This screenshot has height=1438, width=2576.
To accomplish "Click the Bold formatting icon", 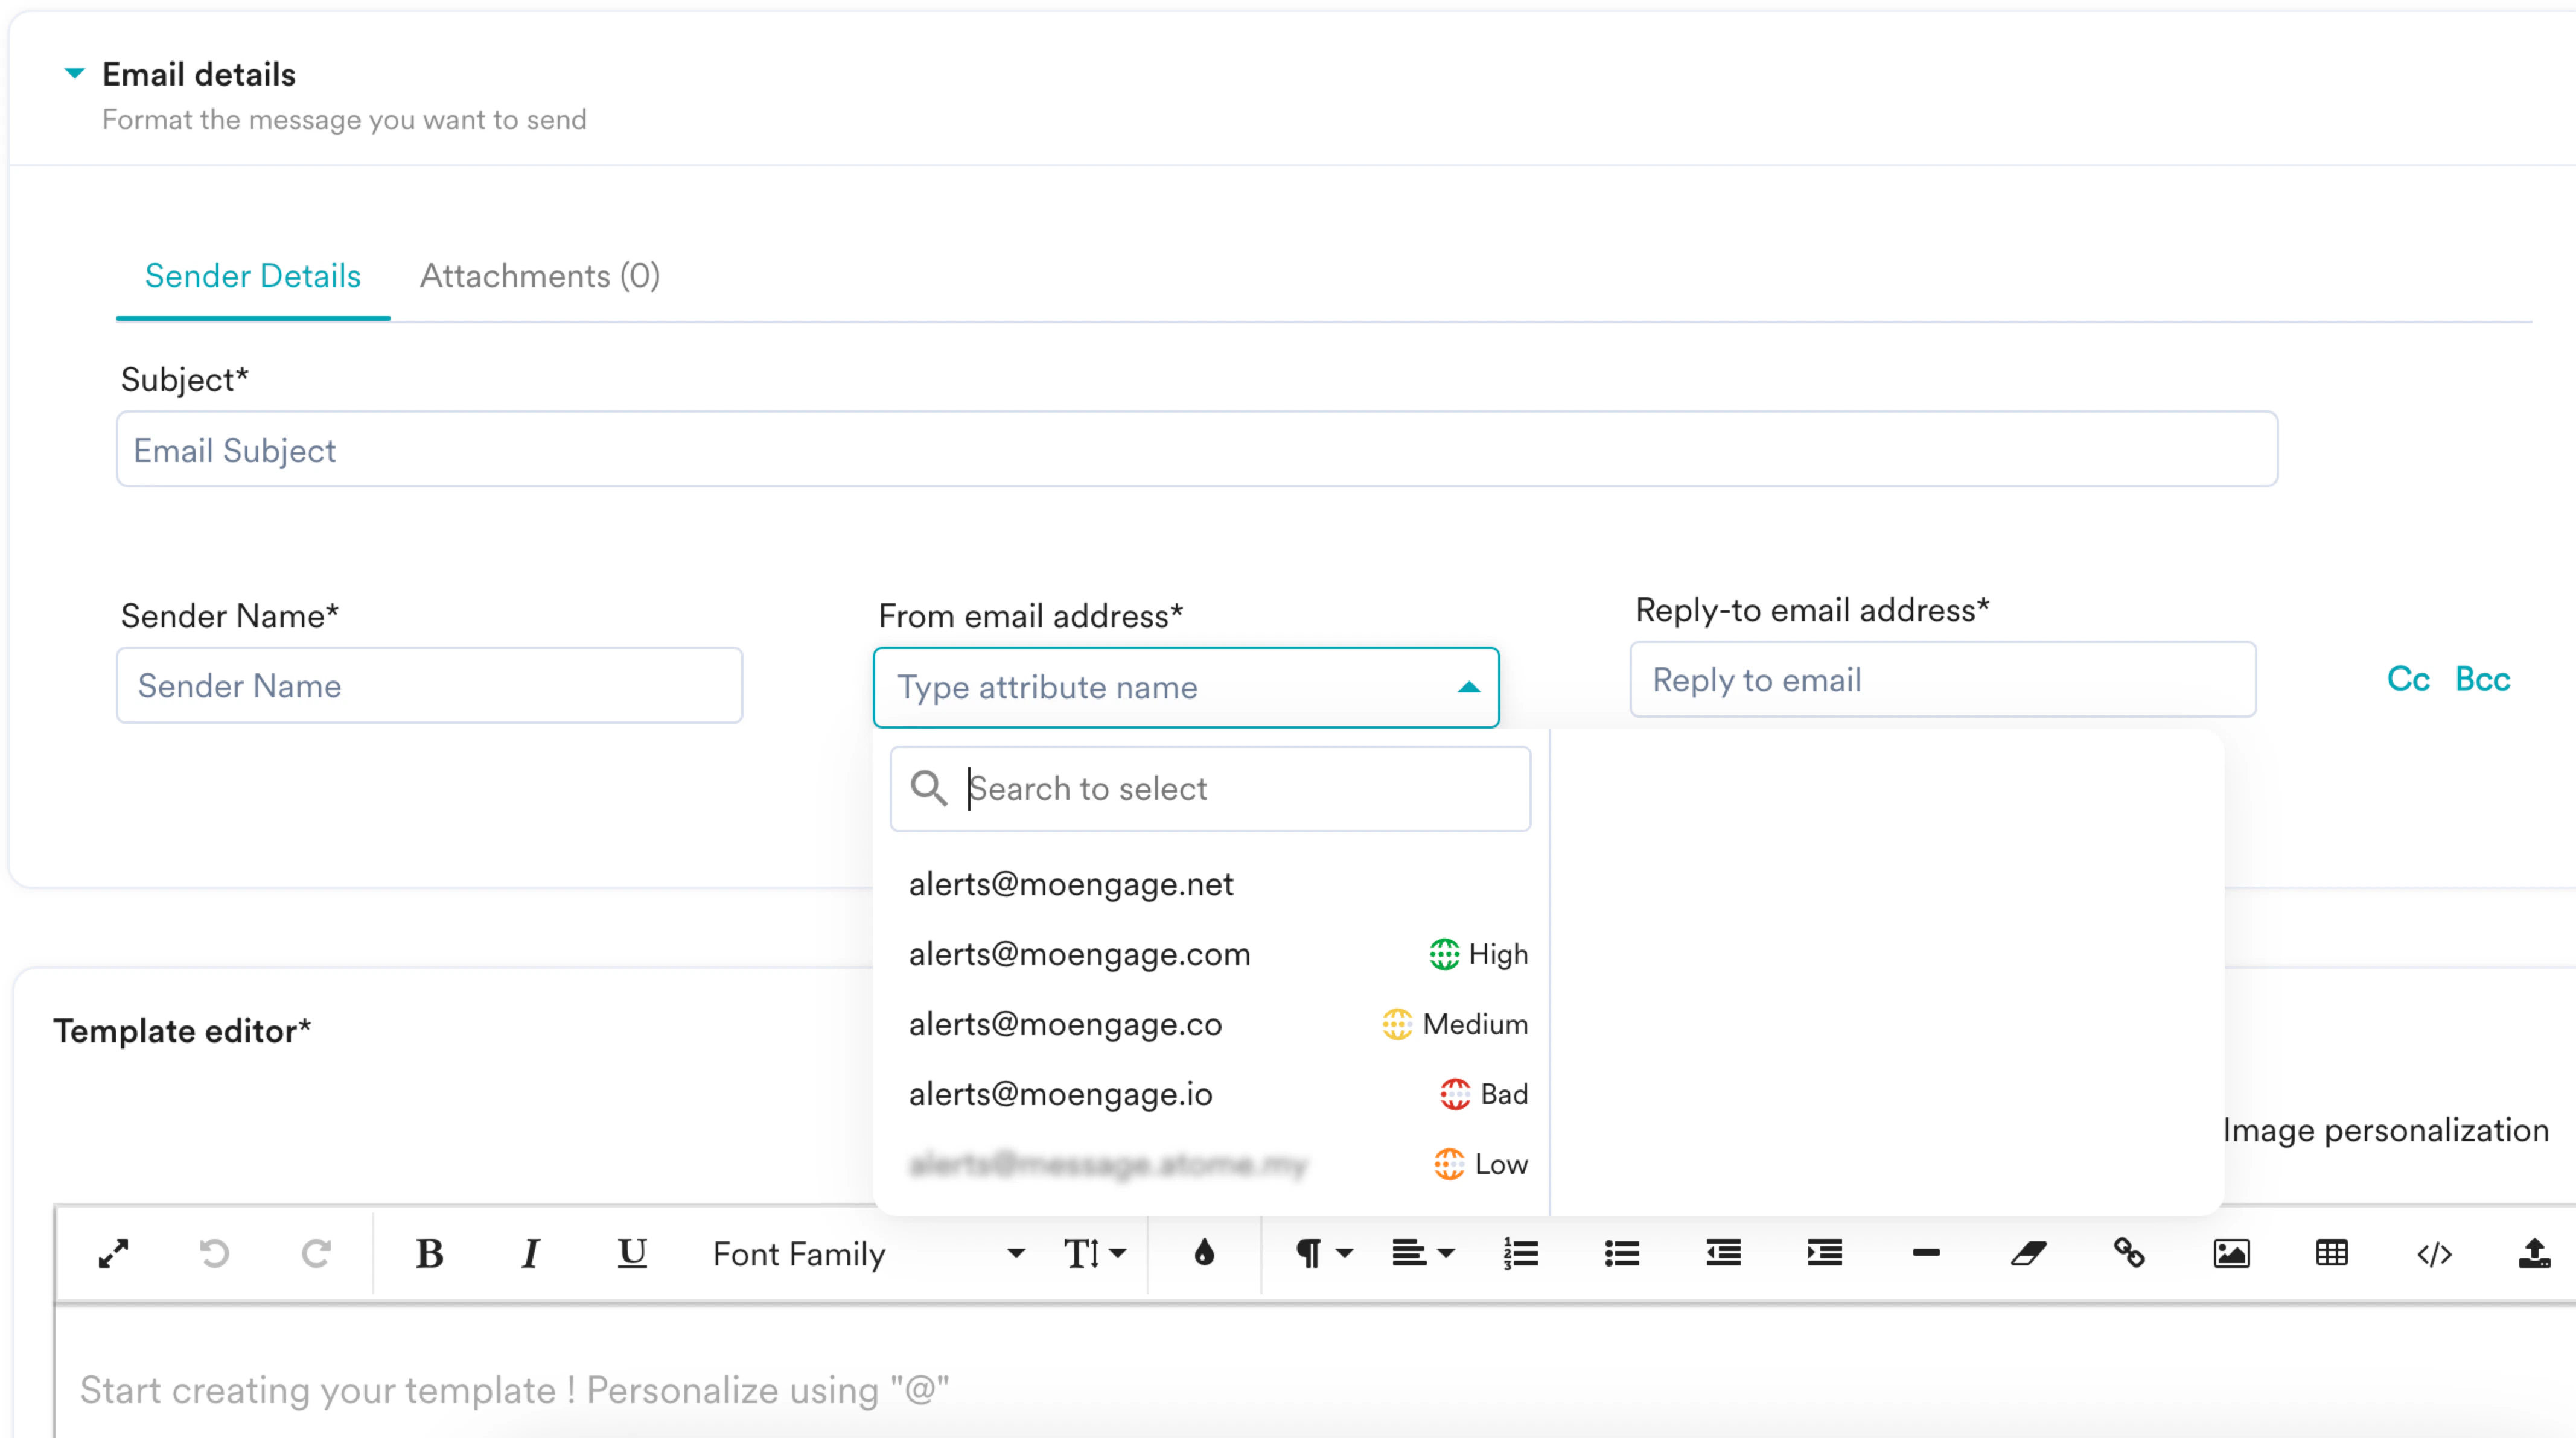I will tap(429, 1253).
